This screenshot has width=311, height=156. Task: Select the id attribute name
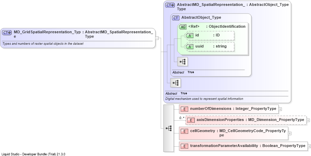pos(197,35)
